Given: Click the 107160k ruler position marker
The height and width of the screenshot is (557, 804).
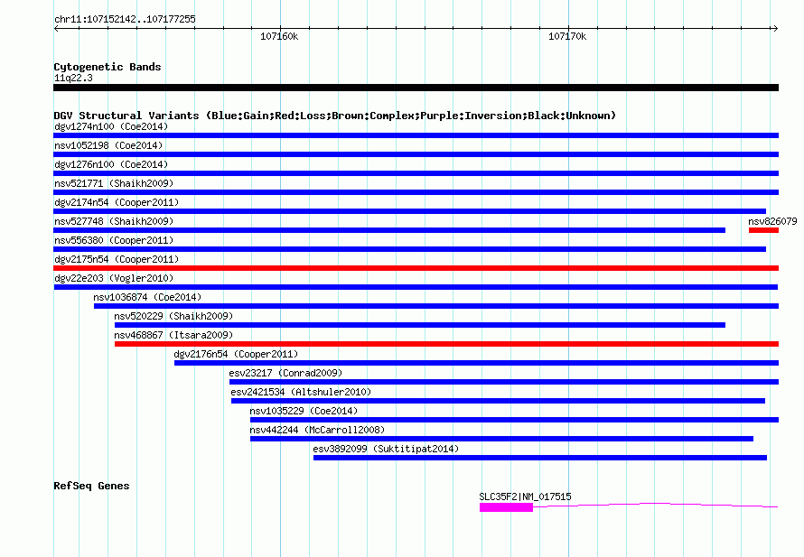Looking at the screenshot, I should point(279,37).
